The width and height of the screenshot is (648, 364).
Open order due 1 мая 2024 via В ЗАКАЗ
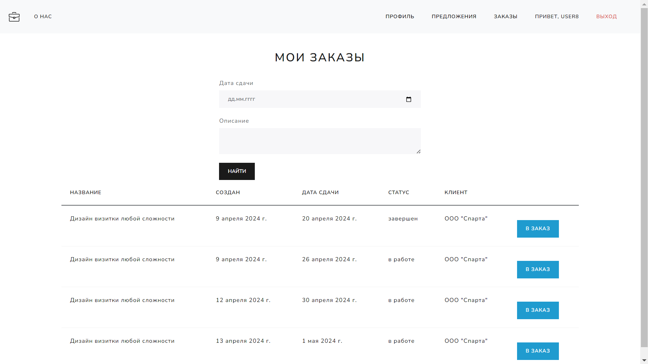[x=538, y=351]
